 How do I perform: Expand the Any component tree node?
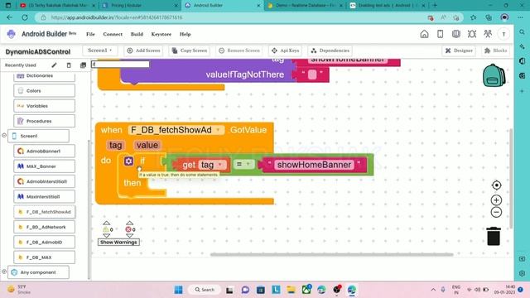4,272
